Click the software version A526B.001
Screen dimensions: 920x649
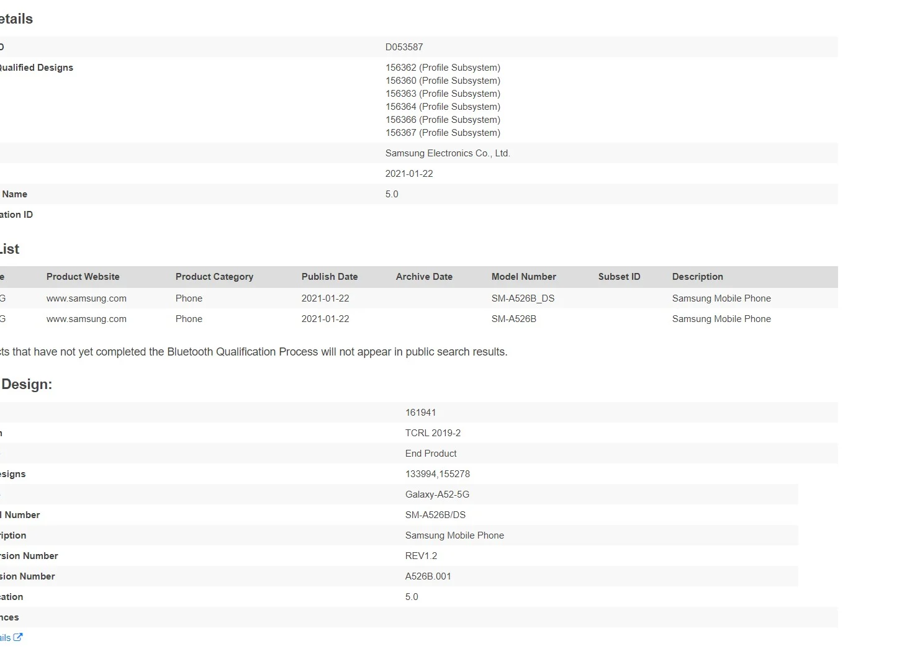pos(428,576)
